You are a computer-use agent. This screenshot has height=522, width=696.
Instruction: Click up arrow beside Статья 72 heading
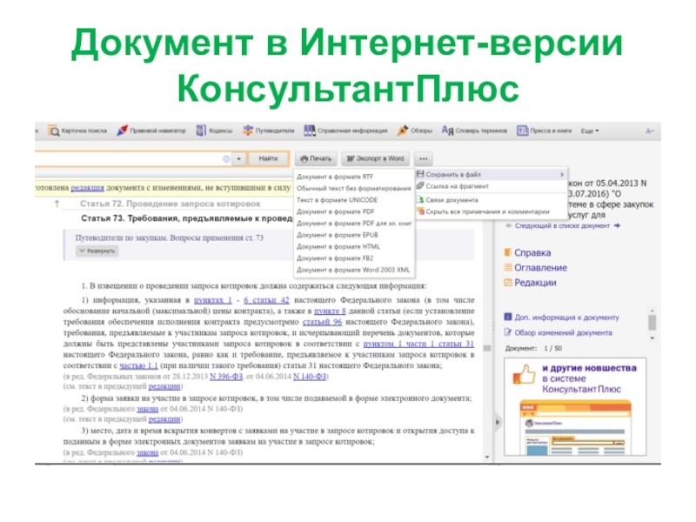(x=57, y=204)
